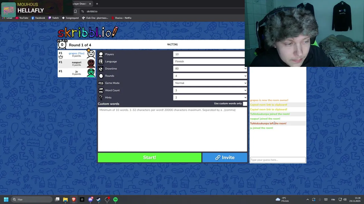Viewport: 364px width, 204px height.
Task: Click the Rounds setting icon
Action: point(101,76)
